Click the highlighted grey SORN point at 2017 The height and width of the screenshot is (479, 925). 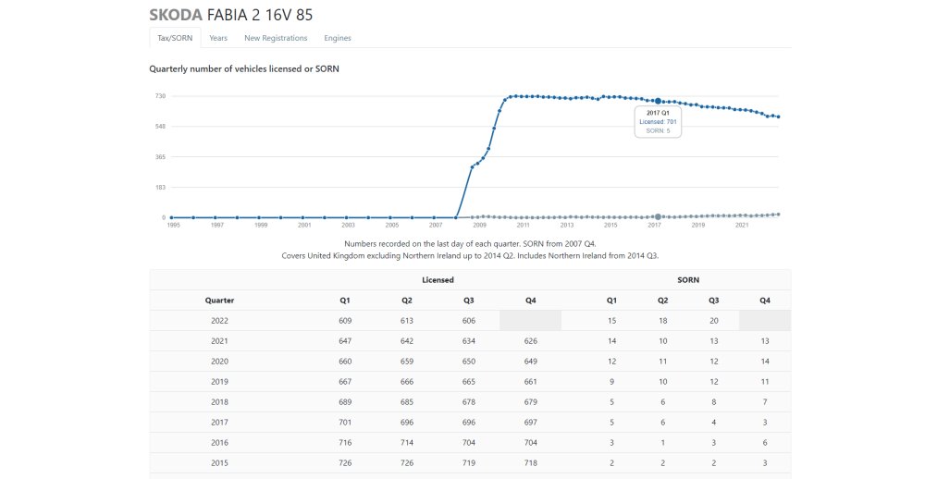pyautogui.click(x=658, y=216)
